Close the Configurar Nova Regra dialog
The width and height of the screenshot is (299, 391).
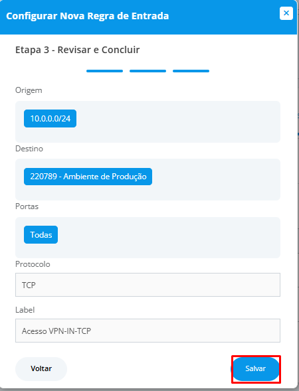[286, 13]
